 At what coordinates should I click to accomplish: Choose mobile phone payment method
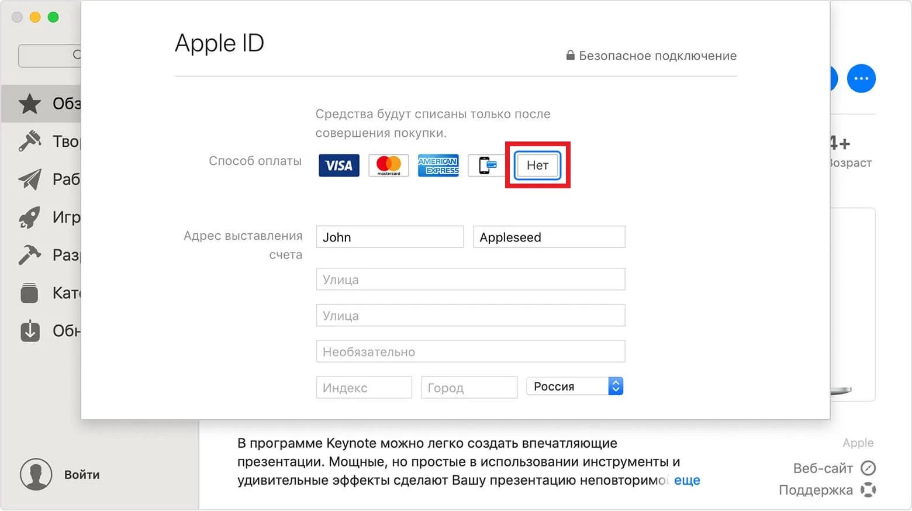pyautogui.click(x=487, y=165)
